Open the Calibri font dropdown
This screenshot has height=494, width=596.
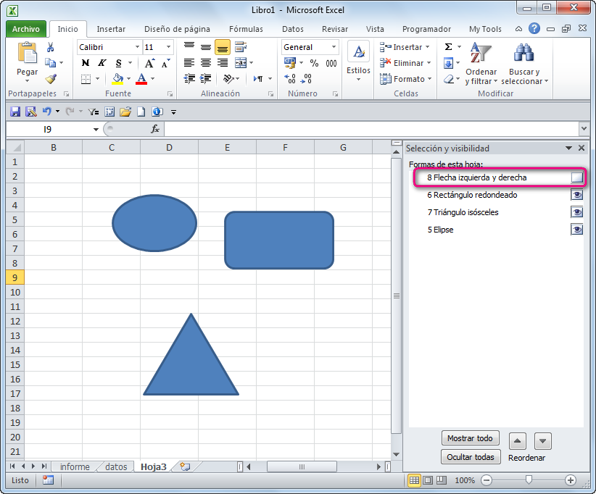coord(137,46)
